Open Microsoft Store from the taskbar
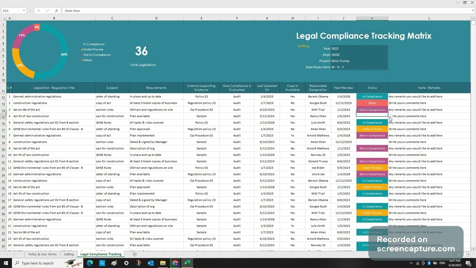This screenshot has width=476, height=268. (x=102, y=263)
